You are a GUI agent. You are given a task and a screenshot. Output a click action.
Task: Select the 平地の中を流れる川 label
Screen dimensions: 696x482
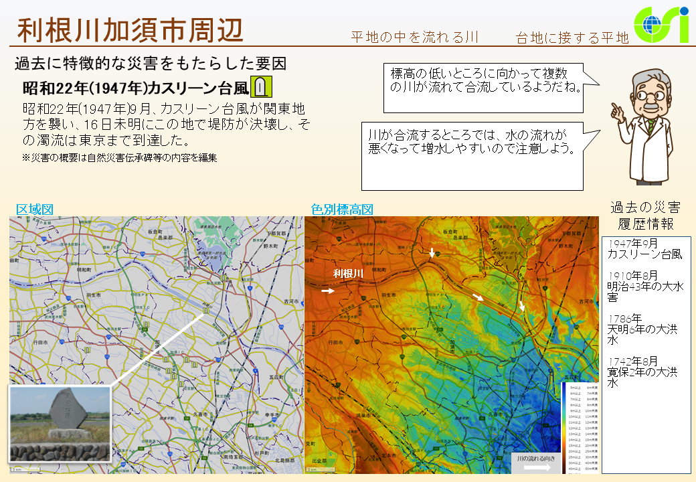(x=414, y=37)
